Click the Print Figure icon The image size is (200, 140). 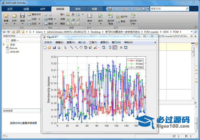[59, 48]
